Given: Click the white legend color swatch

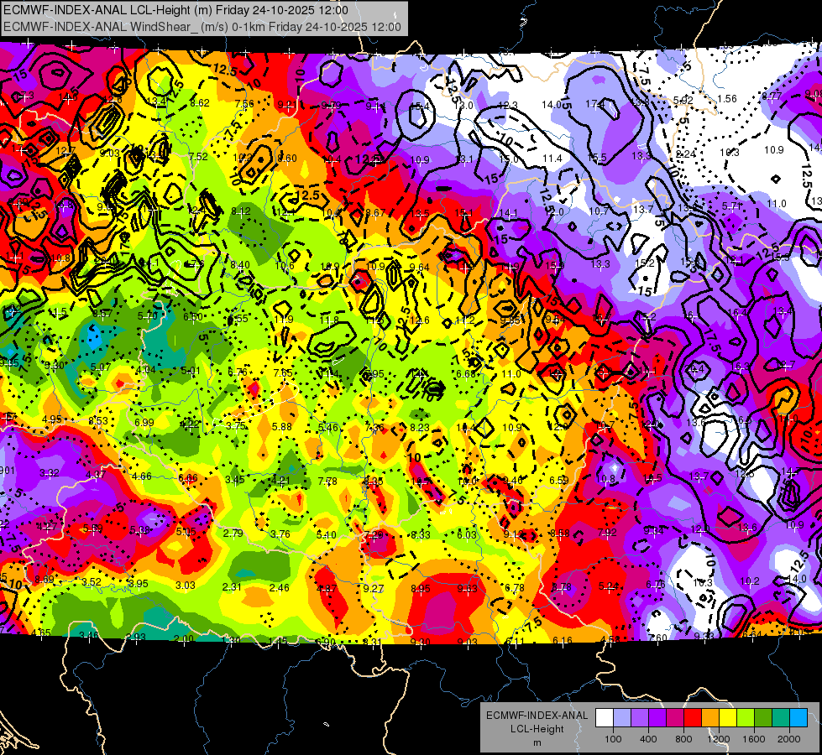Looking at the screenshot, I should [x=605, y=718].
